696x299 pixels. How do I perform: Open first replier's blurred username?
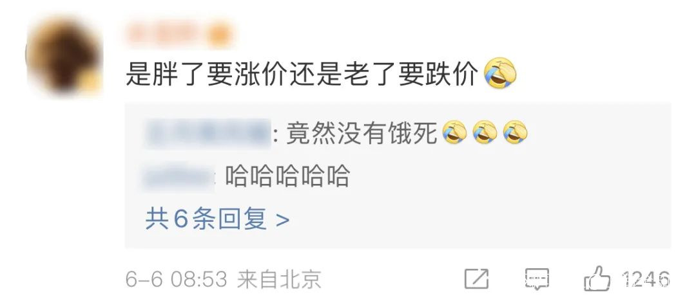pos(208,132)
